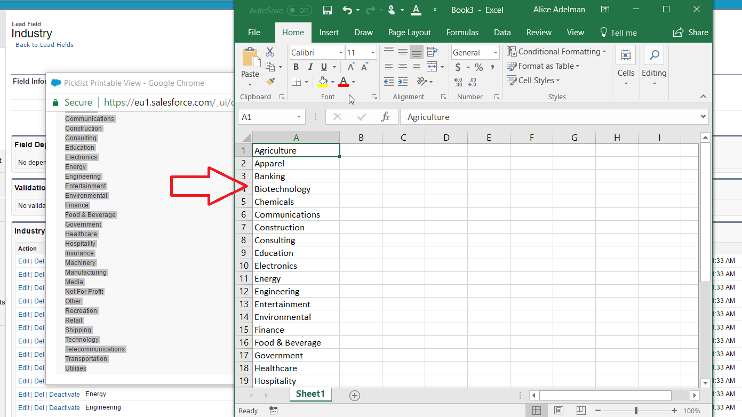742x417 pixels.
Task: Click the Save icon in Excel's title bar
Action: tap(328, 10)
